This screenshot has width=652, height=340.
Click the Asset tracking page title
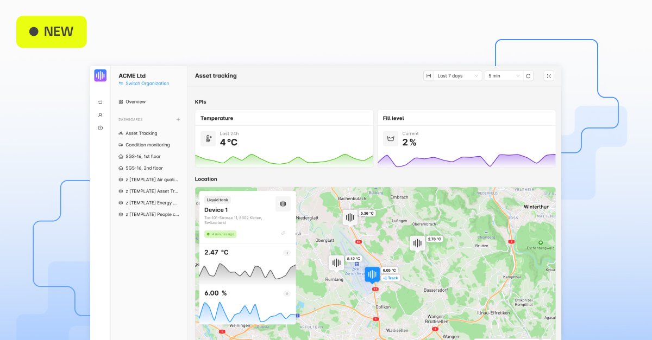[x=216, y=76]
